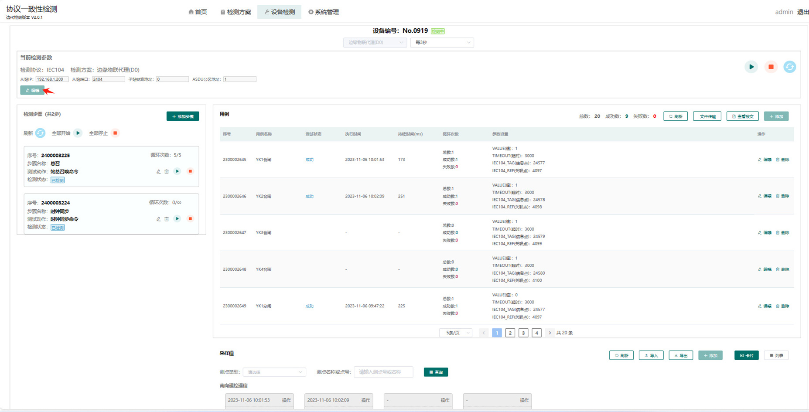809x412 pixels.
Task: Click the 添加步骤 button
Action: pos(183,116)
